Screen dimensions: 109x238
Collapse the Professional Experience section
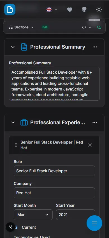[x=13, y=123]
